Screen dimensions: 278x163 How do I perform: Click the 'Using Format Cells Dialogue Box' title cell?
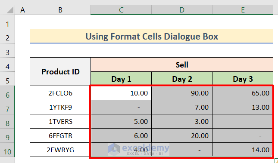coord(152,36)
